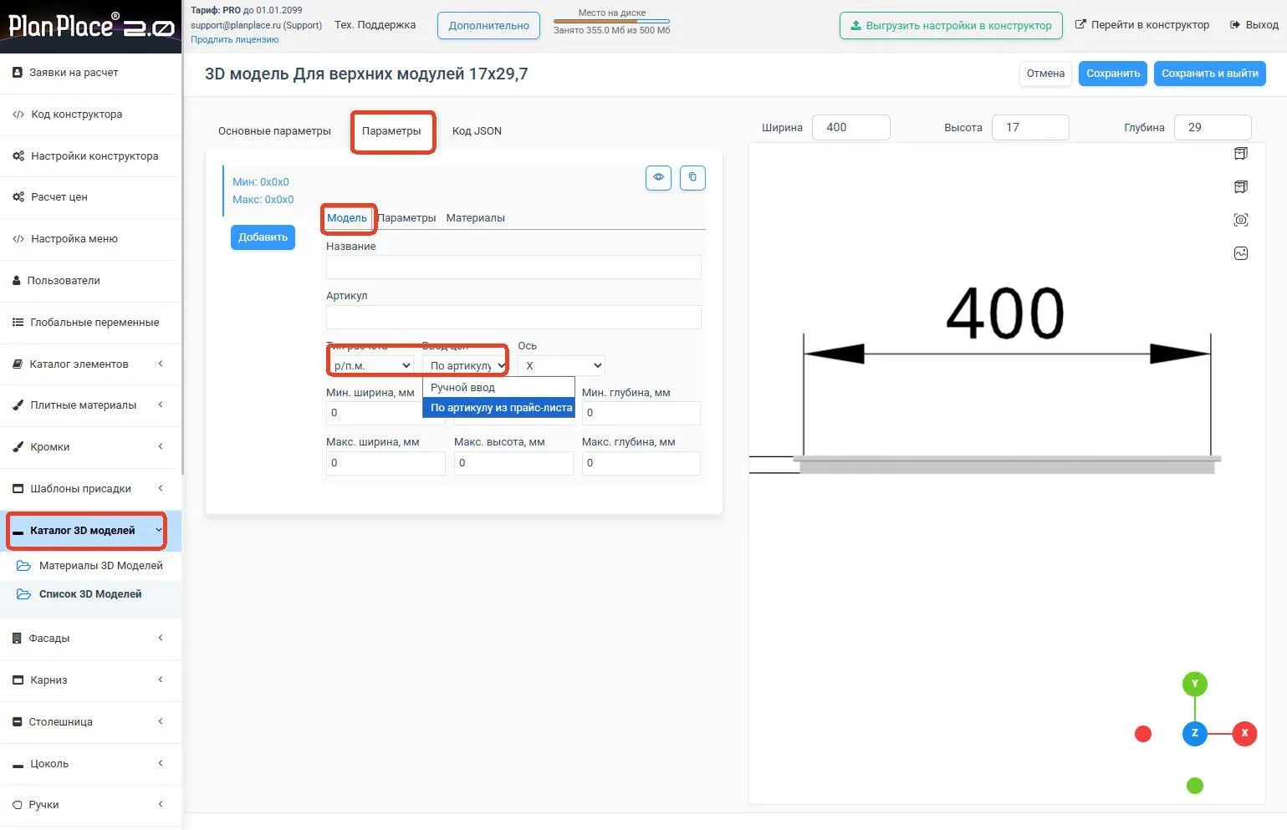This screenshot has height=830, width=1287.
Task: Expand Карниз menu
Action: coord(90,680)
